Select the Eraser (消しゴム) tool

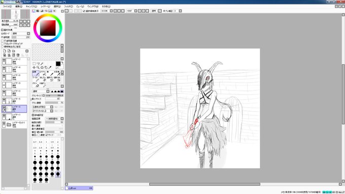43,79
